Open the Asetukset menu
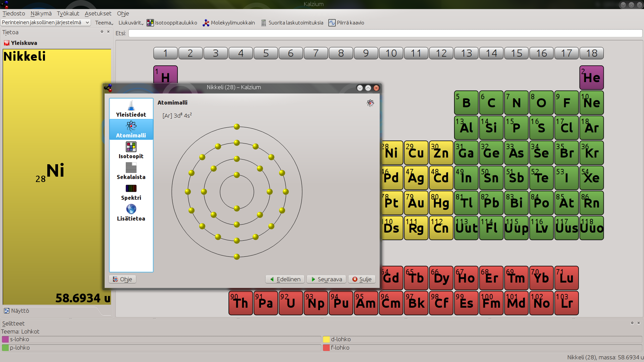Viewport: 644px width, 362px height. (98, 13)
